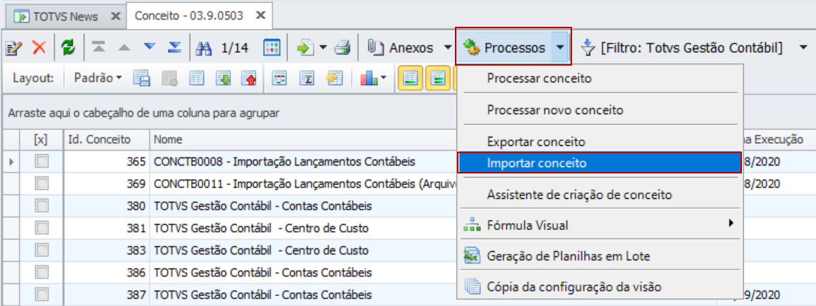The height and width of the screenshot is (306, 816).
Task: Click the save layout icon beside Padrão
Action: point(142,78)
